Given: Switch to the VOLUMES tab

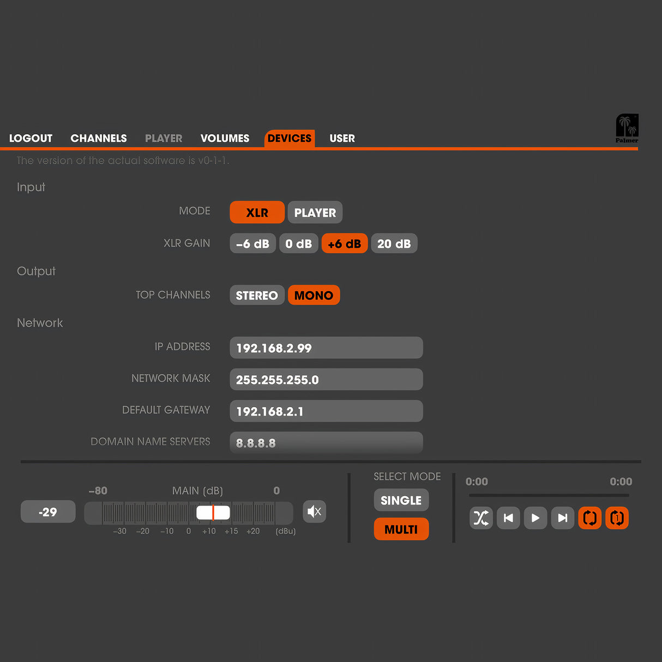Looking at the screenshot, I should 225,139.
